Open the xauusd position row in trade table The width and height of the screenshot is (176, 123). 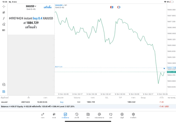82,102
